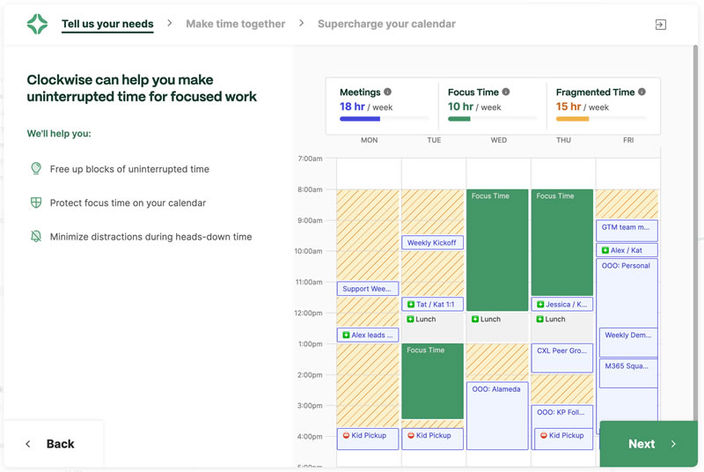Click the 7:00am time label
Image resolution: width=704 pixels, height=472 pixels.
(x=310, y=159)
